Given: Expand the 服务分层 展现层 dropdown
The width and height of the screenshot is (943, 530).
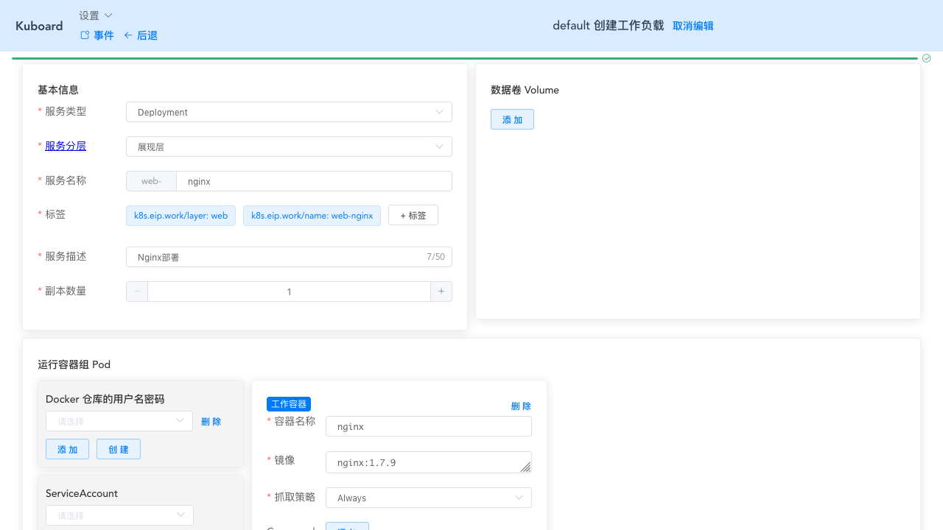Looking at the screenshot, I should [x=289, y=146].
